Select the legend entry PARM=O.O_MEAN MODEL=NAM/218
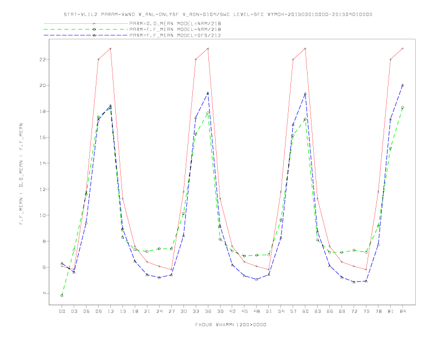Image resolution: width=439 pixels, height=339 pixels. point(175,23)
